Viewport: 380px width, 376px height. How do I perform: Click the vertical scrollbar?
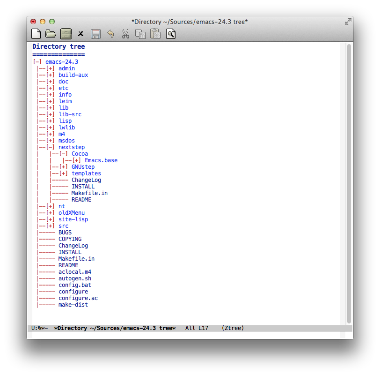click(x=349, y=184)
